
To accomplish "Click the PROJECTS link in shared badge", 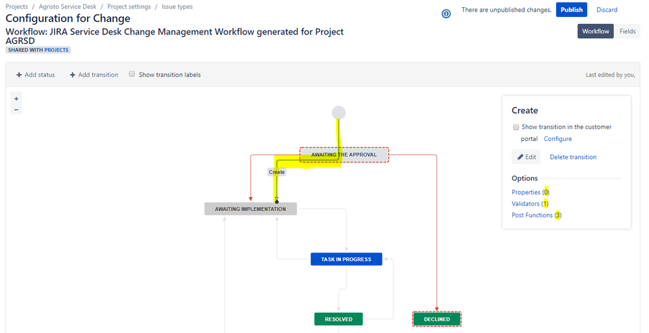I will coord(57,50).
